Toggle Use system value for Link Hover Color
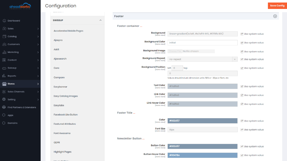Screen dimensions: 287x161 point(242,104)
